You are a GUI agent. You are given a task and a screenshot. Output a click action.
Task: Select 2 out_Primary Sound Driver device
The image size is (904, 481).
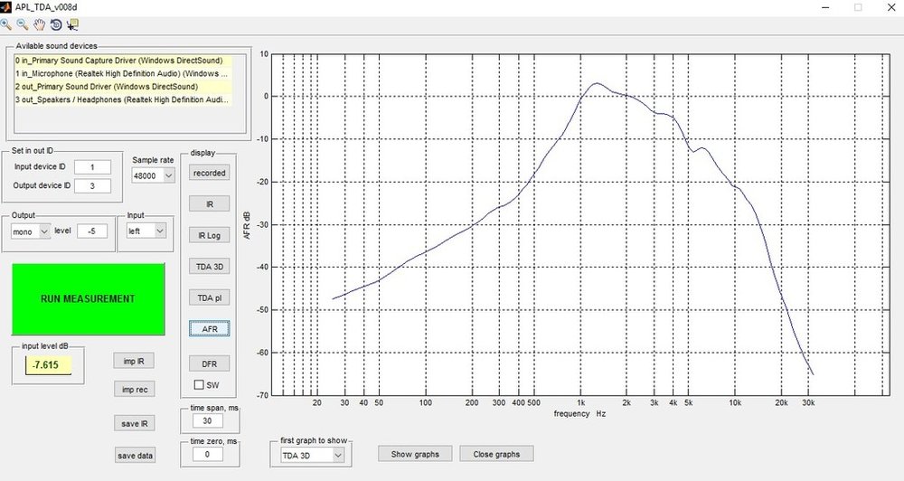point(123,87)
